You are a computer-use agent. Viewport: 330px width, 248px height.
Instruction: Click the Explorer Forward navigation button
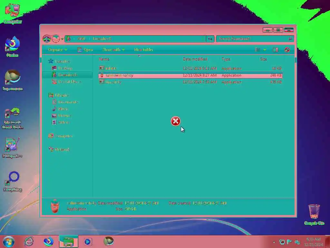click(56, 39)
